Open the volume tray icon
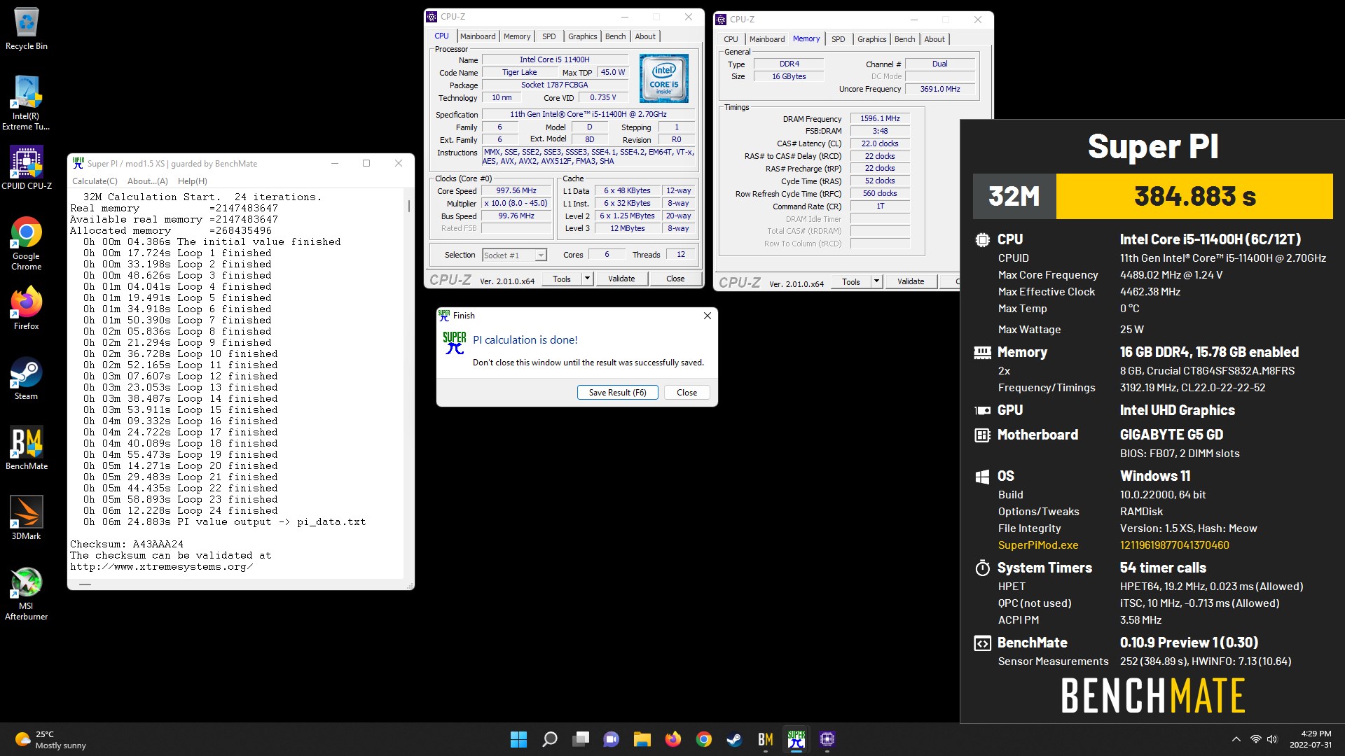 [1273, 739]
